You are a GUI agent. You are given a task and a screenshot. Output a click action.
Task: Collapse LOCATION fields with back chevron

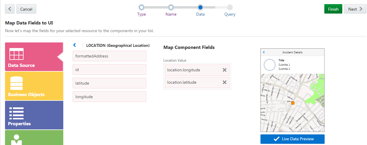74,45
